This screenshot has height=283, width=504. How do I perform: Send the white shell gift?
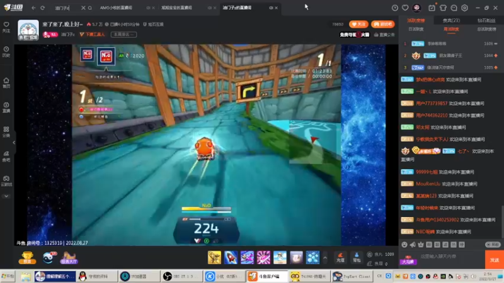[x=296, y=257]
